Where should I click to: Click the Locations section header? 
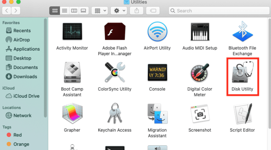coord(12,108)
